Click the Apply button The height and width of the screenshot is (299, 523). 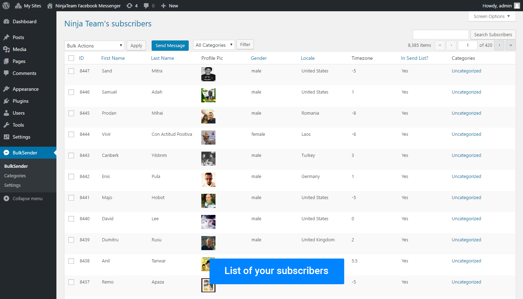point(136,45)
